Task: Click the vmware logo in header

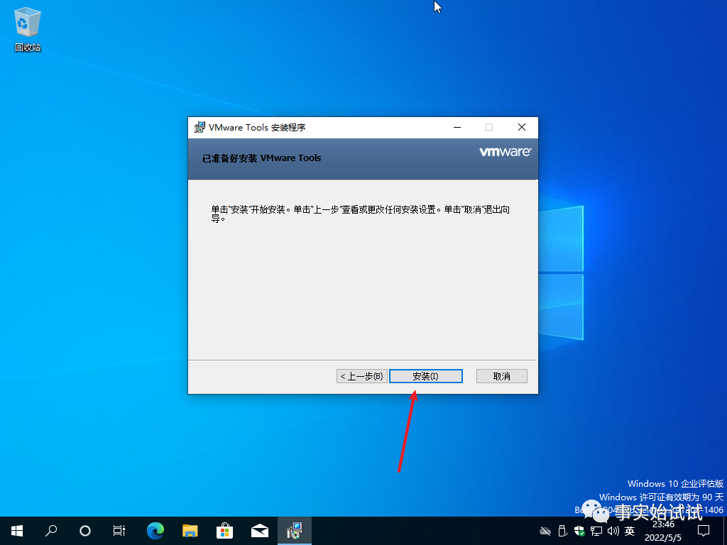Action: pos(505,152)
